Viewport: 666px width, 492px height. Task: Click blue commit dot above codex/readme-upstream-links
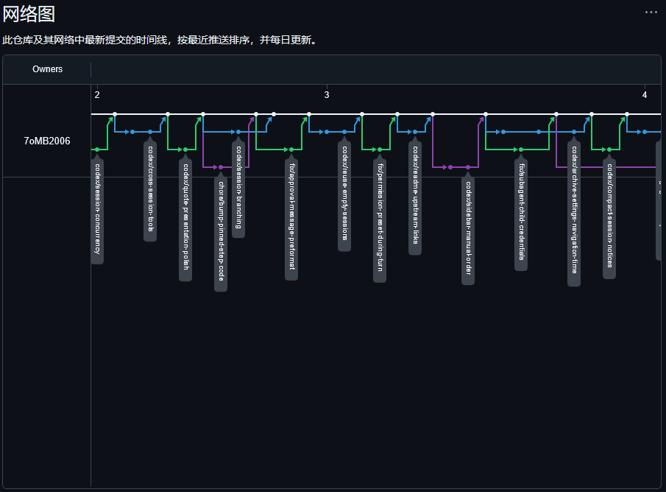414,132
